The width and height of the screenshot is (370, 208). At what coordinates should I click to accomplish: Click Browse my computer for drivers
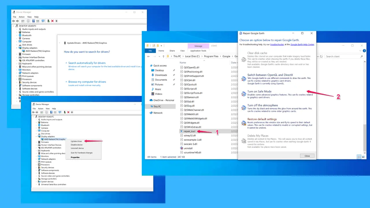coord(87,82)
